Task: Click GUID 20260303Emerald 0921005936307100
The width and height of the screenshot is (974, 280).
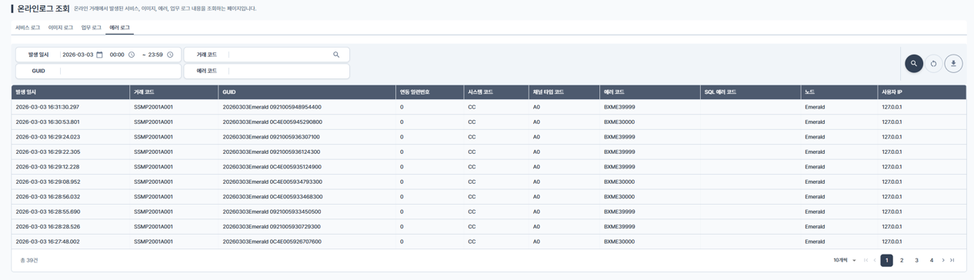Action: tap(271, 137)
